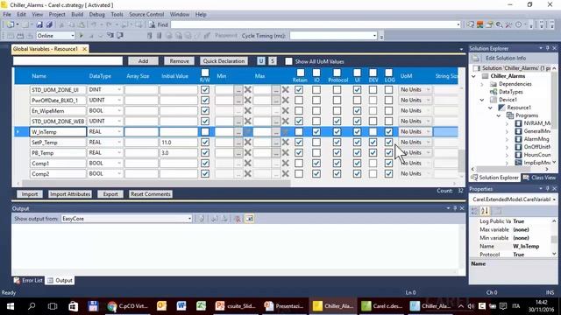
Task: Click the U unit toggle button
Action: coord(261,61)
